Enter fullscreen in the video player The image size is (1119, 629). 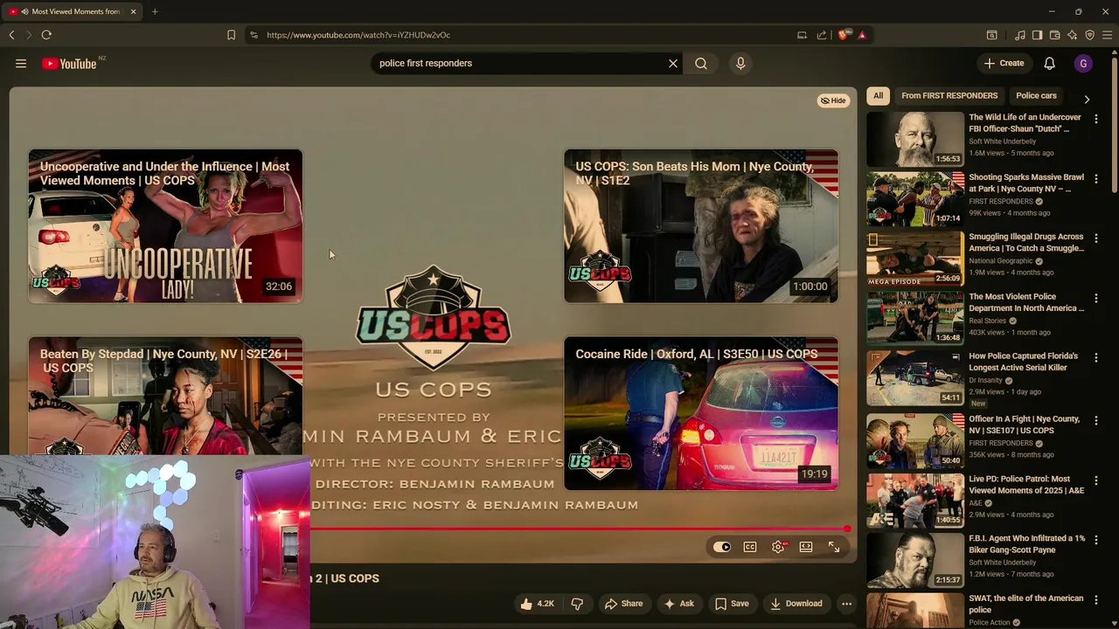[834, 547]
